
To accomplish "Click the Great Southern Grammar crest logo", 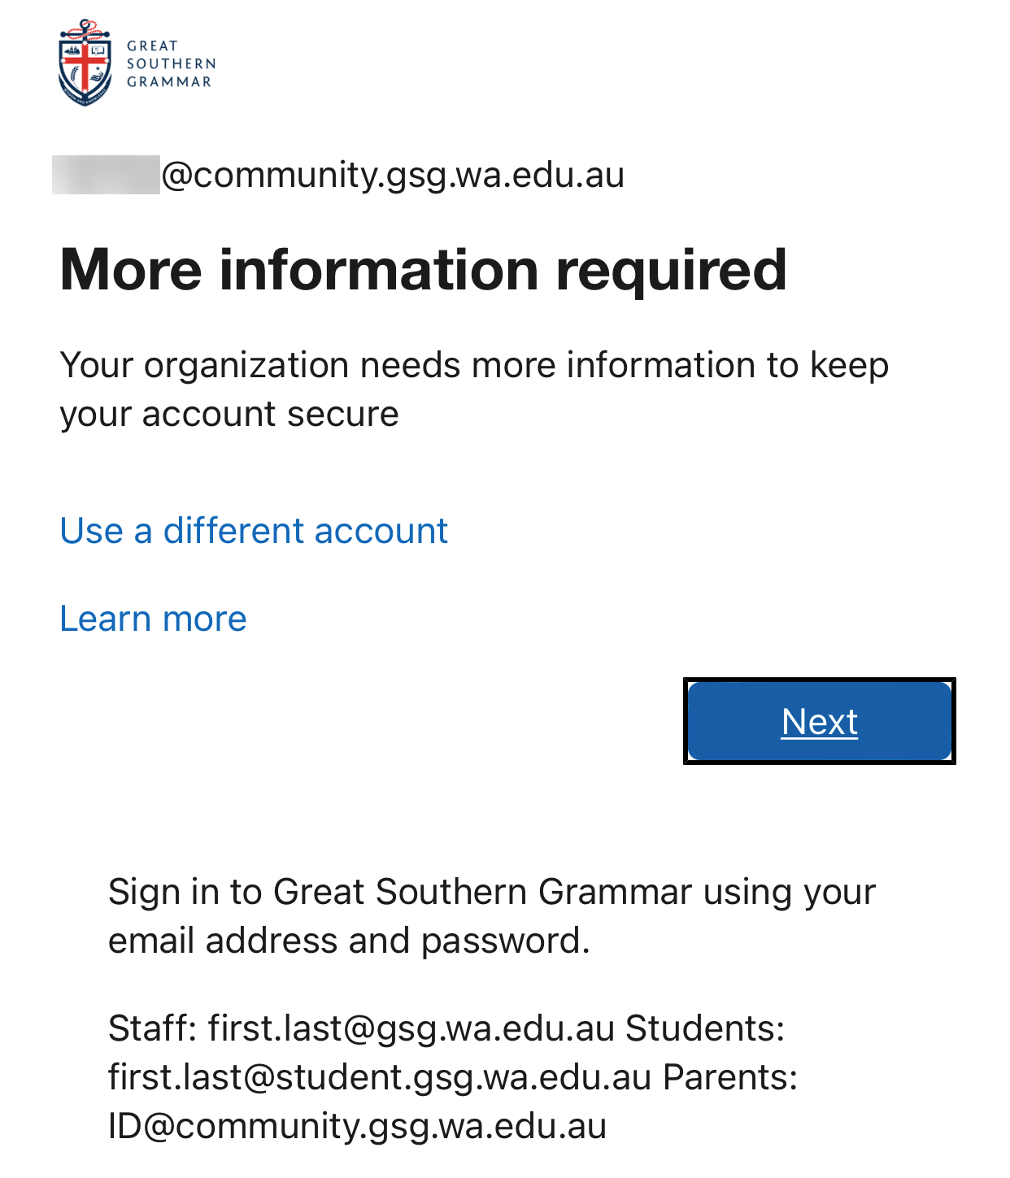I will coord(85,65).
